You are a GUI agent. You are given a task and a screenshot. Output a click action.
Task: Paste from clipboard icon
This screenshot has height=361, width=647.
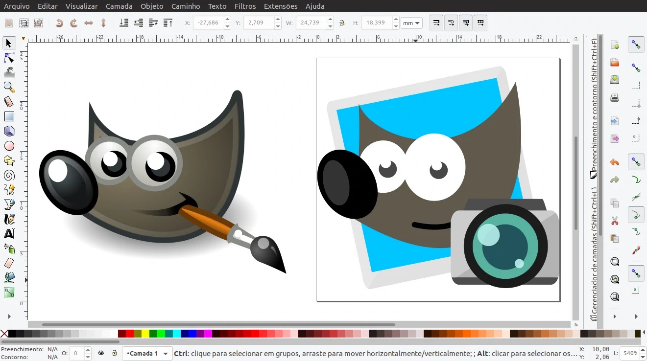tap(615, 238)
